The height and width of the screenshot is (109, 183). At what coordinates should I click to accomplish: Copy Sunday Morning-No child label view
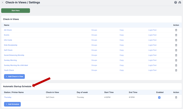coord(122,65)
